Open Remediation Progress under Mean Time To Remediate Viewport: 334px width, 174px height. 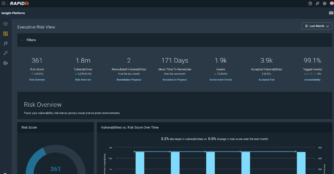(x=175, y=79)
